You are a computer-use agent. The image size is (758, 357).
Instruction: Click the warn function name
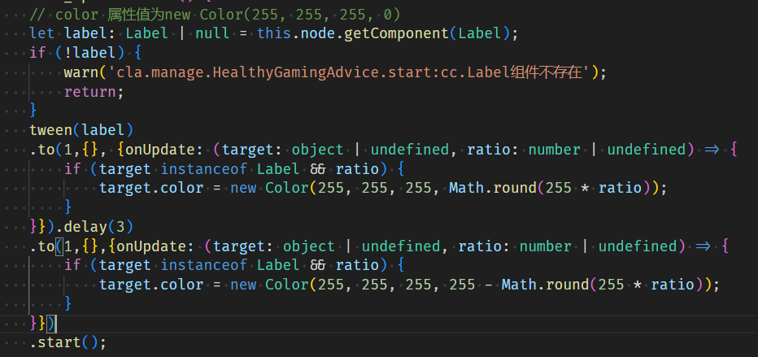tap(81, 72)
